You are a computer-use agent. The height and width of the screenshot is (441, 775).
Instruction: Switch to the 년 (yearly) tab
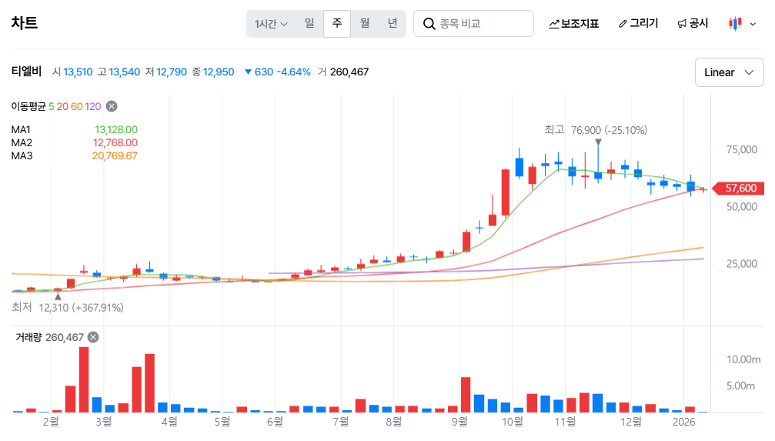point(393,23)
